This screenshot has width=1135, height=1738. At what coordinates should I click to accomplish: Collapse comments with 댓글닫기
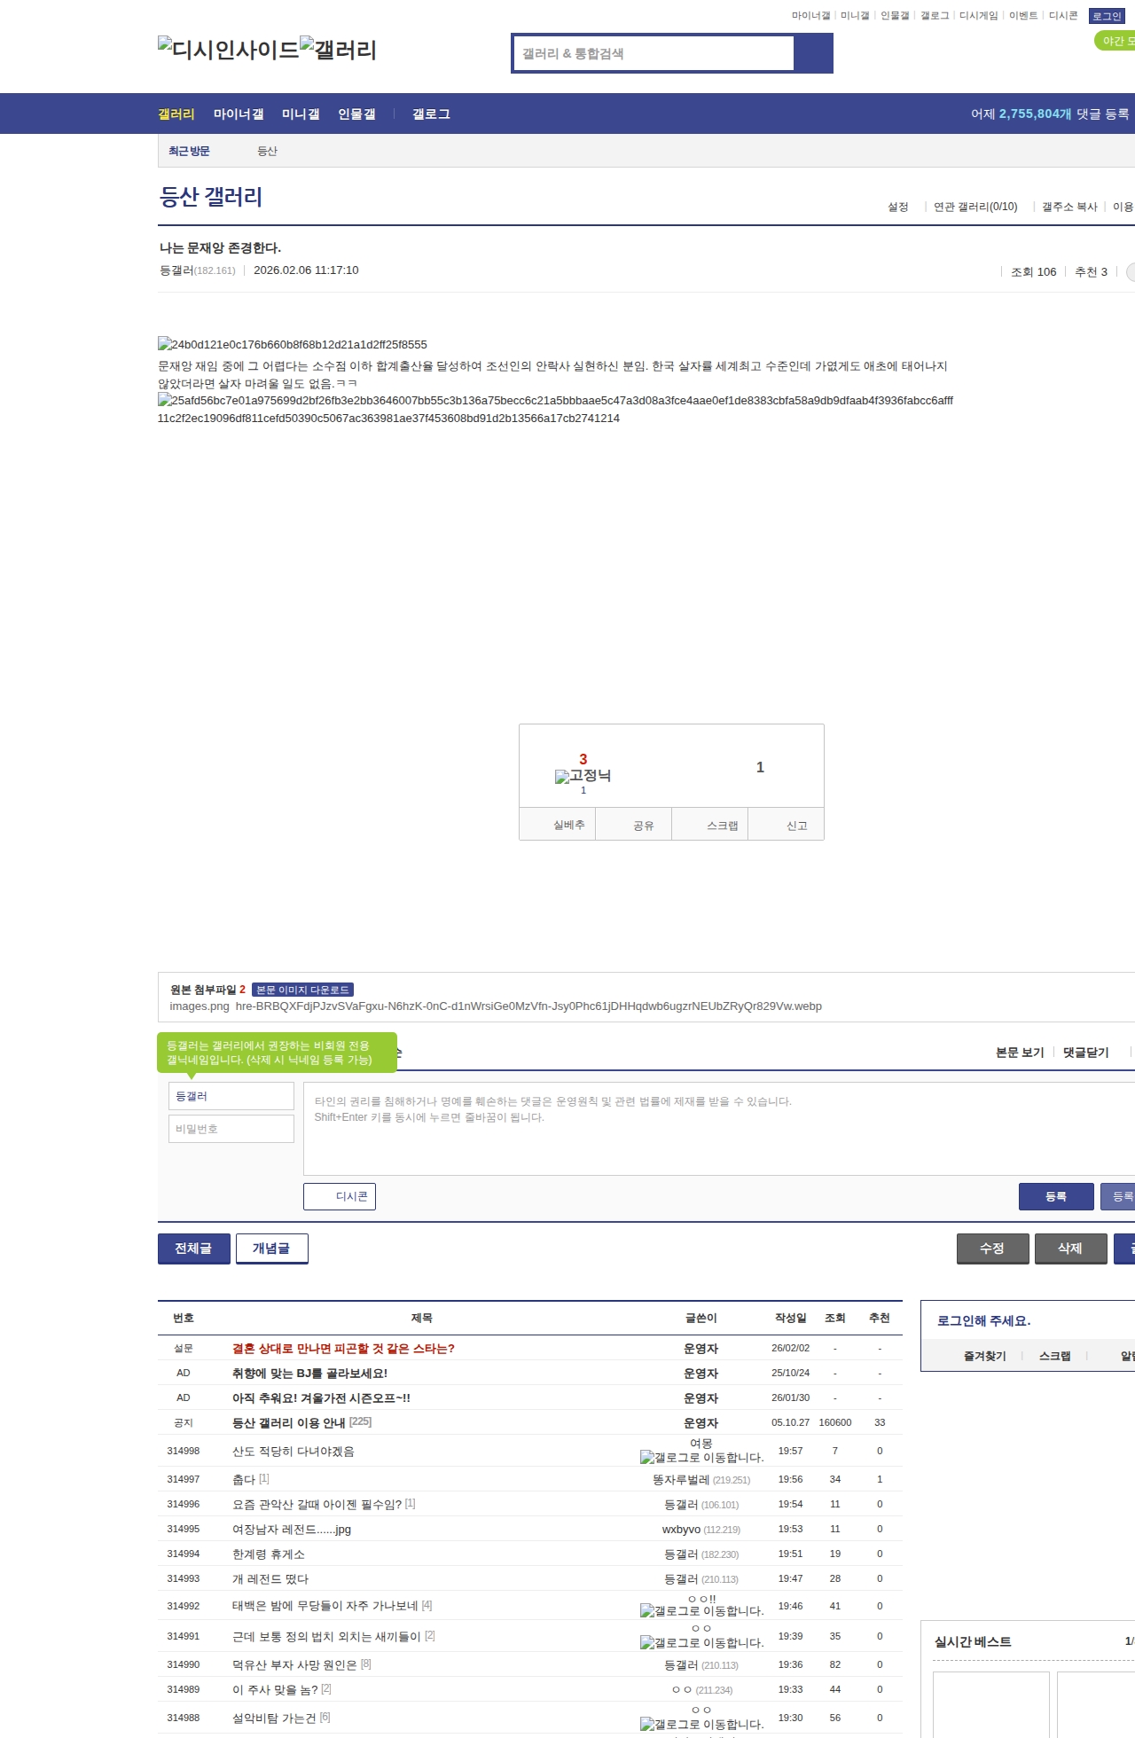pyautogui.click(x=1086, y=1053)
